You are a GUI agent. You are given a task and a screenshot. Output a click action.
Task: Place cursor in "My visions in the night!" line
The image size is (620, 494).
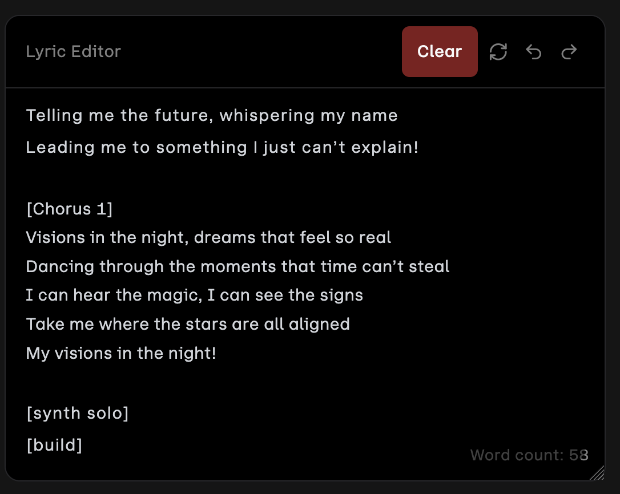point(121,353)
